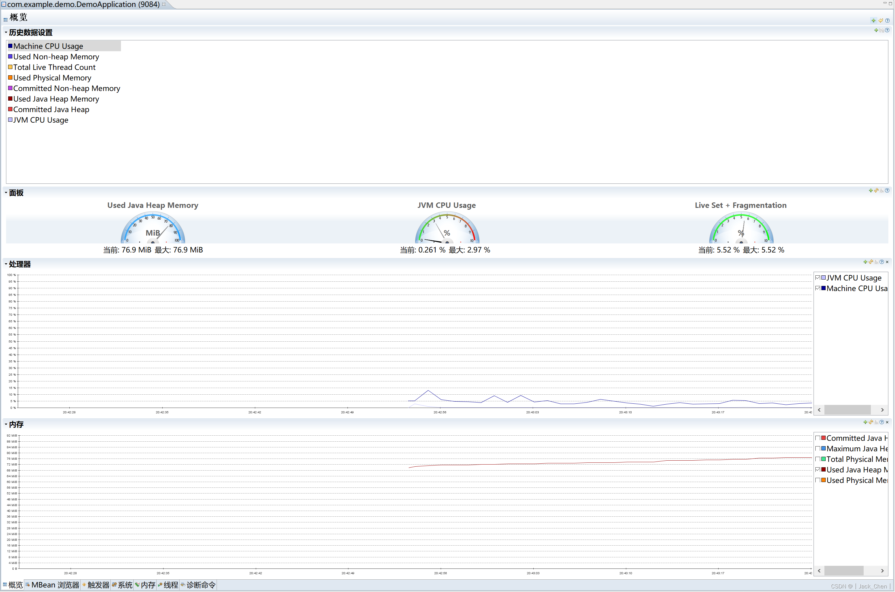This screenshot has height=592, width=895.
Task: Click help icon in 内存 section header
Action: click(x=882, y=422)
